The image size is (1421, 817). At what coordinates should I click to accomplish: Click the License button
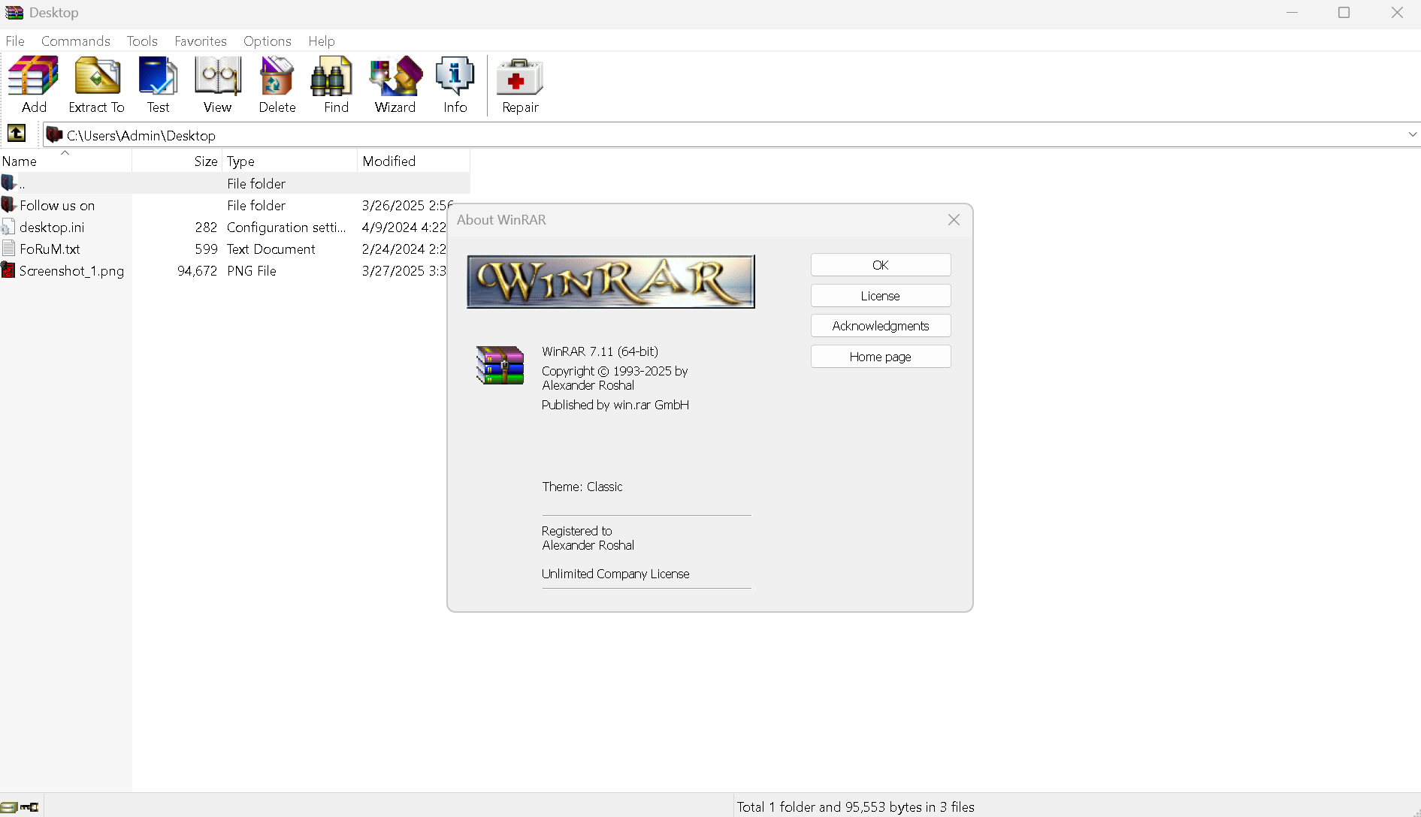pos(881,296)
